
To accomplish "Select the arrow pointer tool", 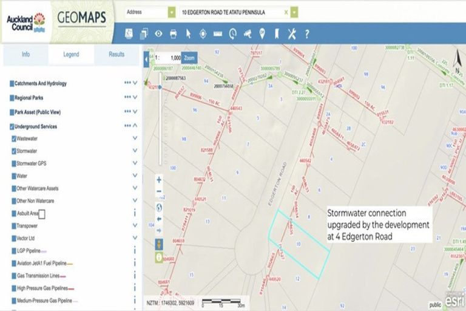I will 188,34.
